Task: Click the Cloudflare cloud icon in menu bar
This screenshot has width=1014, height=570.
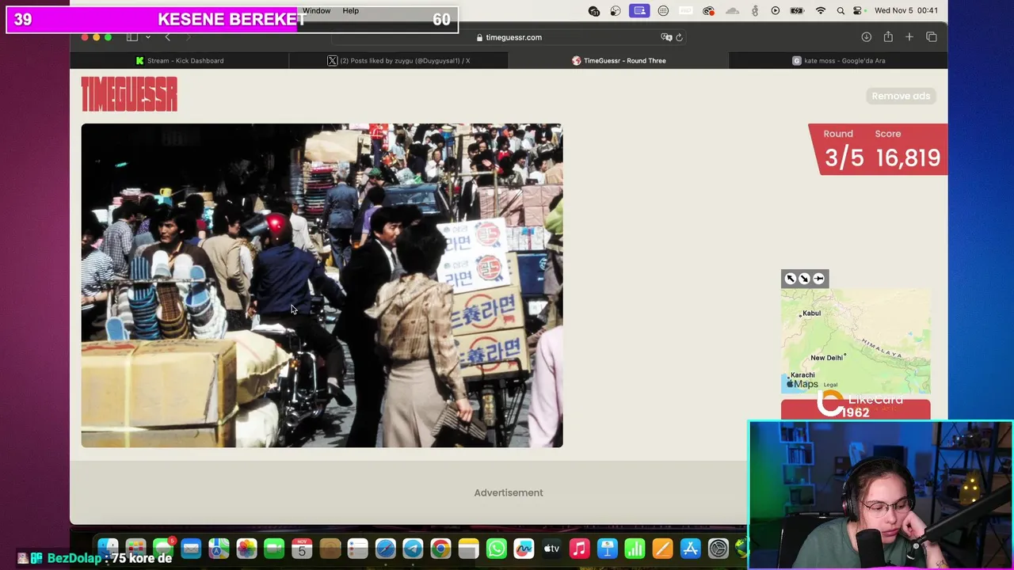Action: point(732,11)
